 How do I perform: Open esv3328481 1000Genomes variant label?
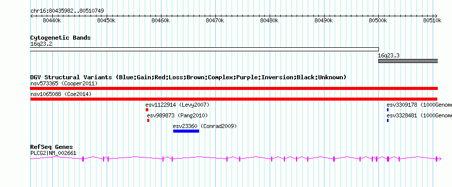[x=419, y=116]
